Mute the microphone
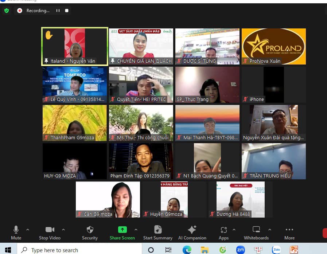This screenshot has width=327, height=254. (16, 232)
